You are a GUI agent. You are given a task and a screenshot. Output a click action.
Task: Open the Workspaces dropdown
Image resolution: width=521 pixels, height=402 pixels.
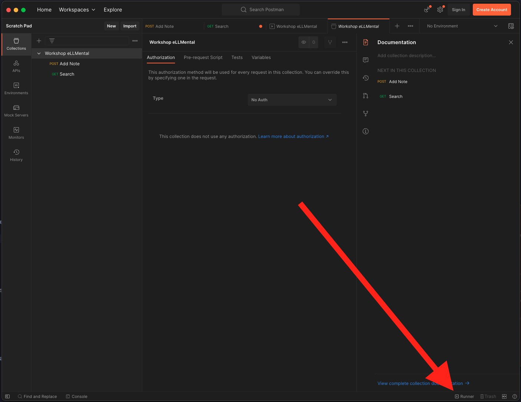(77, 10)
